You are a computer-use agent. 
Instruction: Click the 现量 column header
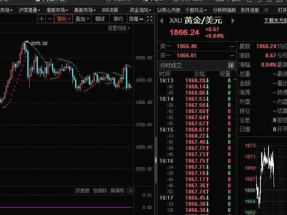[x=225, y=74]
